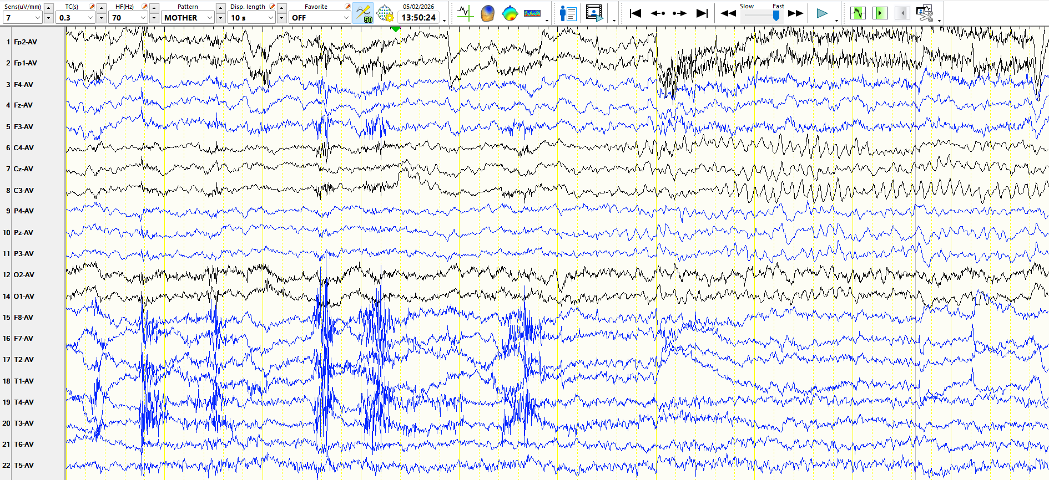The image size is (1049, 480).
Task: Click the 13:50:24 recording time field
Action: pyautogui.click(x=418, y=18)
